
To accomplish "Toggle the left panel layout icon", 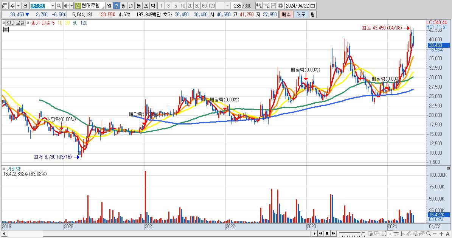I will [5, 6].
